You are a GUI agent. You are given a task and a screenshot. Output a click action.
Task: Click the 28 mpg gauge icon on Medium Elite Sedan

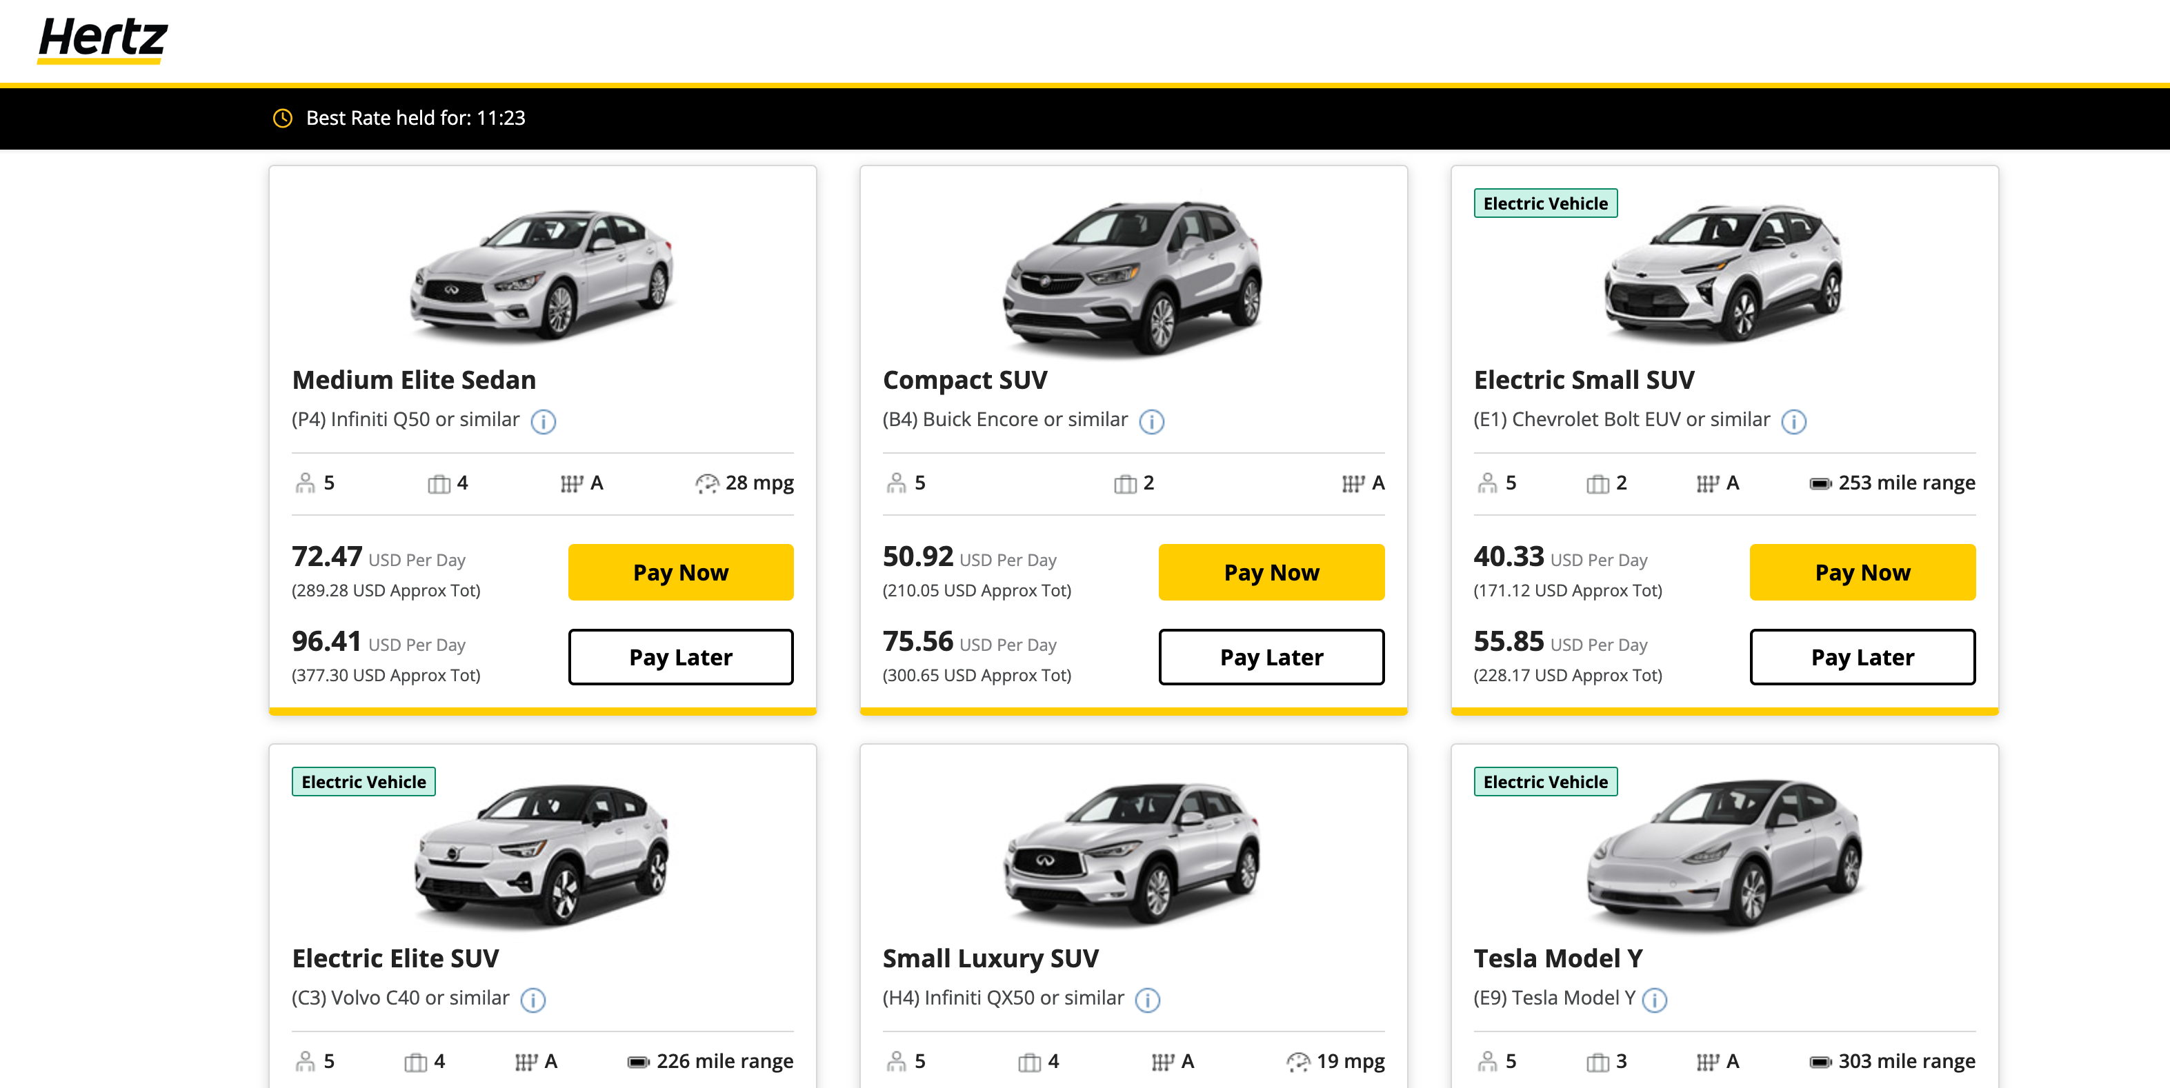tap(708, 483)
